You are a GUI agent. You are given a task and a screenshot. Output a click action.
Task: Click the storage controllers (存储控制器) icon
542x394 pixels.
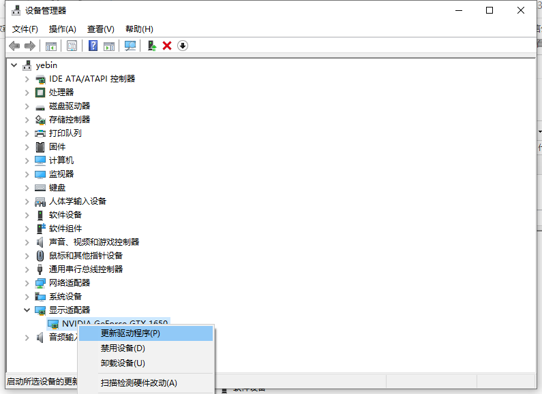40,120
